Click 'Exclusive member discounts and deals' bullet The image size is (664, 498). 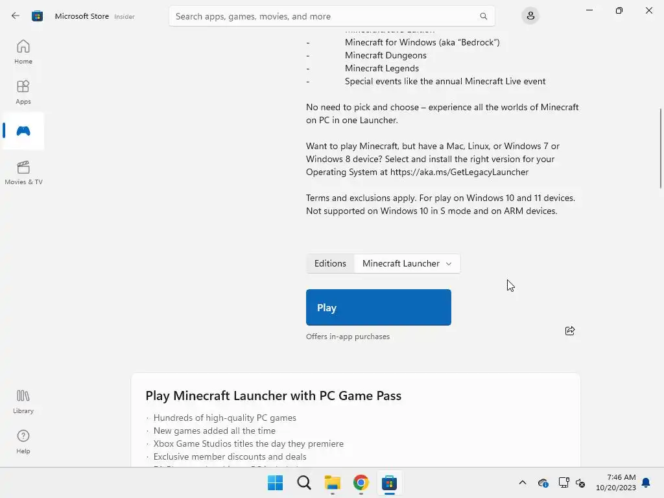pyautogui.click(x=230, y=457)
